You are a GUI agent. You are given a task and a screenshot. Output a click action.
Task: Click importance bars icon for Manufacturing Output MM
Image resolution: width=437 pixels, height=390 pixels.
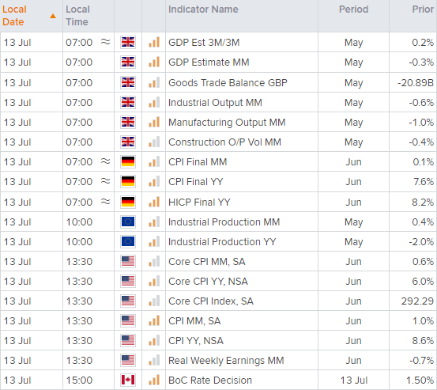154,122
